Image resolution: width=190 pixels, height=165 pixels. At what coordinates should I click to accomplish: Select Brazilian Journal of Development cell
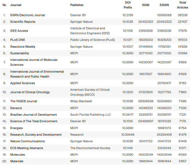pos(33,115)
